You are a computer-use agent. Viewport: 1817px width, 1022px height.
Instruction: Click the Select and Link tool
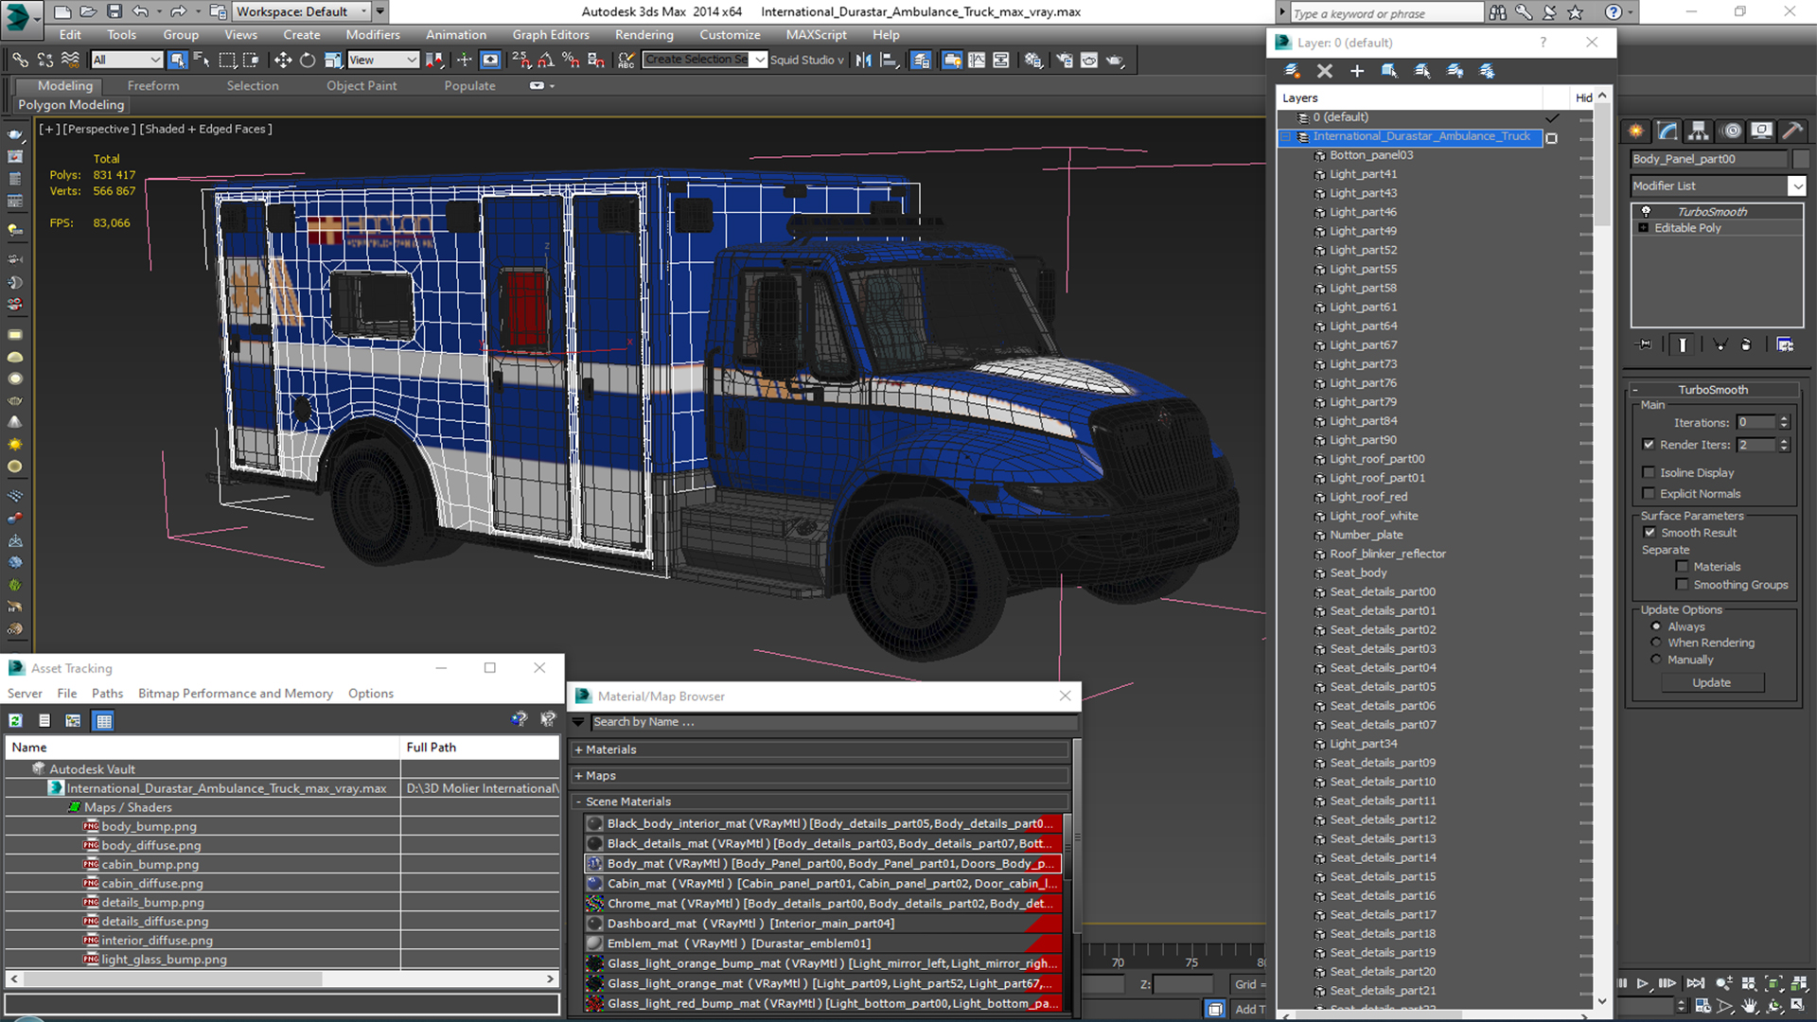20,60
